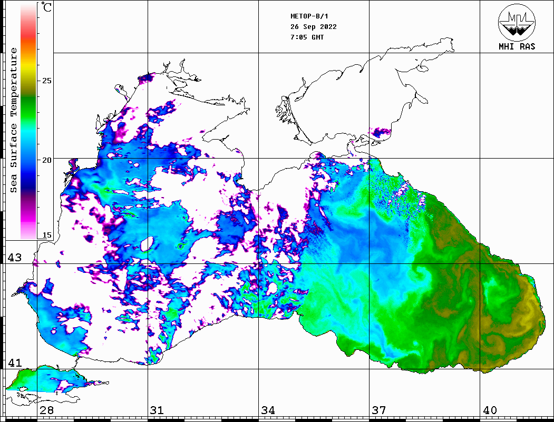Click the '°C' unit label
This screenshot has height=422, width=554.
click(46, 7)
